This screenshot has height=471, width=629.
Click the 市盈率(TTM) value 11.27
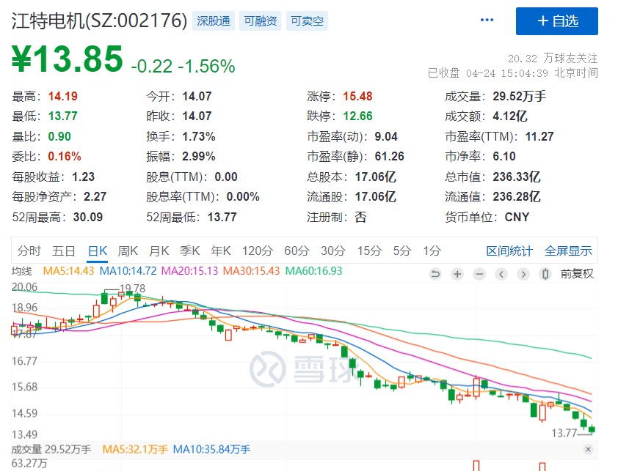coord(539,136)
